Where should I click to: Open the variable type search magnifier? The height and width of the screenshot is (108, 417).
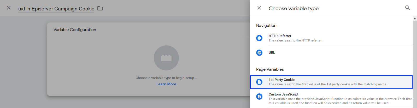[x=407, y=8]
